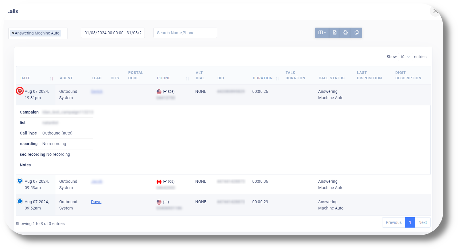The image size is (458, 250).
Task: Click the Talk Duration column header
Action: point(295,75)
